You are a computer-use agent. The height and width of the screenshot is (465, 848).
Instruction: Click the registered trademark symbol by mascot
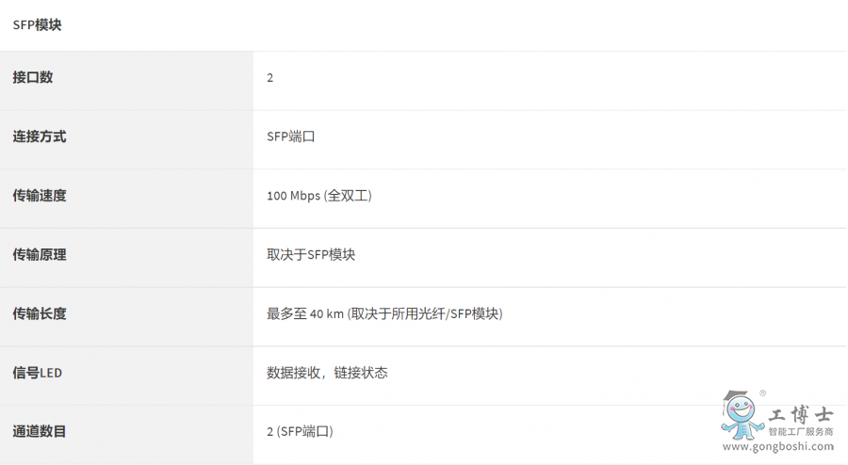pos(762,393)
